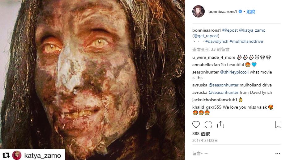Open more options three-dot menu
282x160 pixels.
277,153
